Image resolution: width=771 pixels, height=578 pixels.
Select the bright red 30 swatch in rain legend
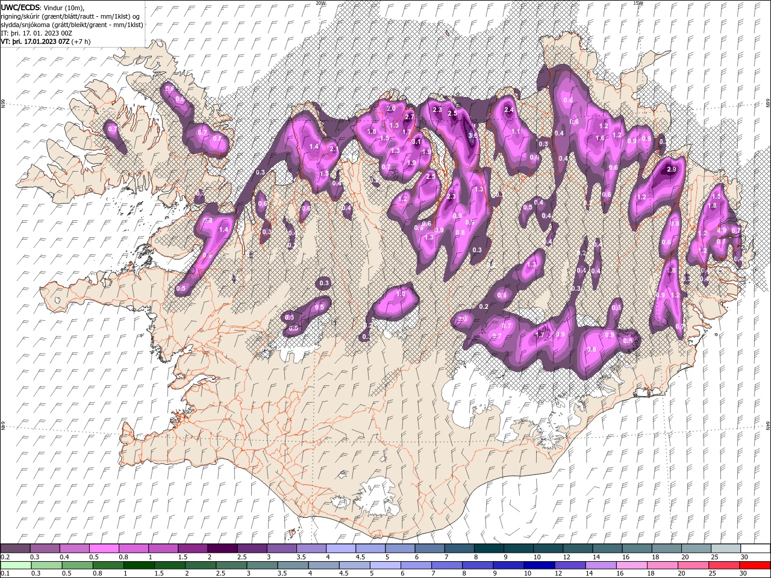(x=755, y=565)
